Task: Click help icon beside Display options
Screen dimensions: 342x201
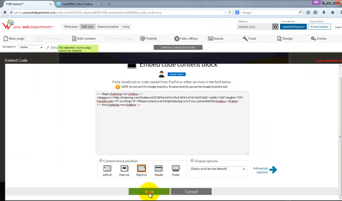Action: click(x=192, y=161)
